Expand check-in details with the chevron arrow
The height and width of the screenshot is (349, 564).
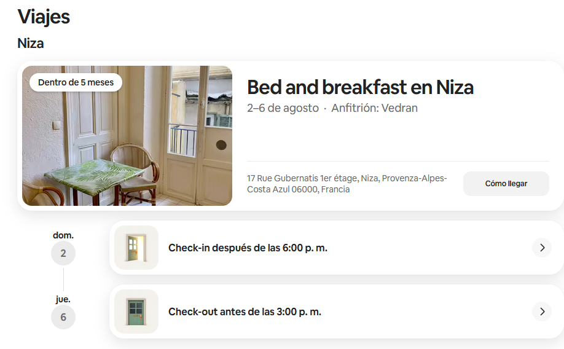coord(541,248)
